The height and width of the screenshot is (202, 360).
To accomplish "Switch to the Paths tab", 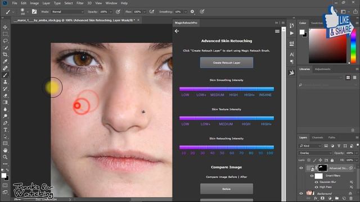I will click(331, 137).
